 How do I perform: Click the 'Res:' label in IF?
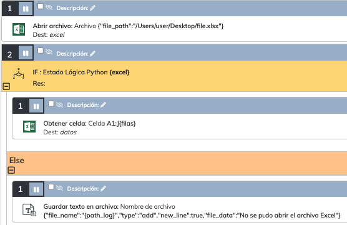(39, 83)
